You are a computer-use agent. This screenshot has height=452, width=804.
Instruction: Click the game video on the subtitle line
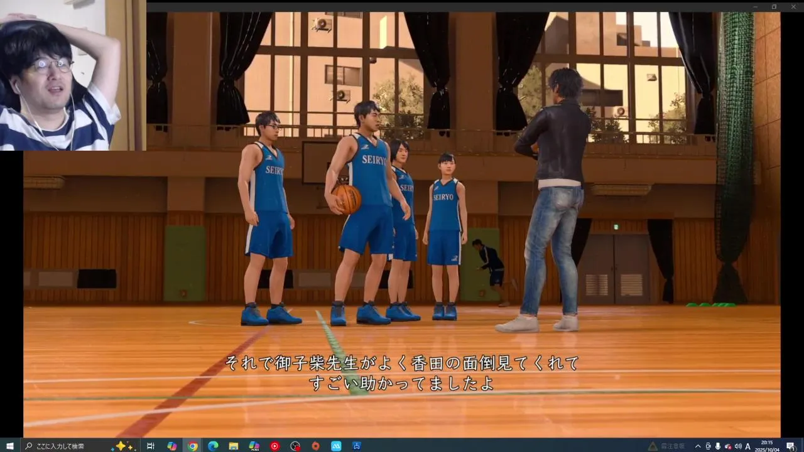tap(402, 372)
